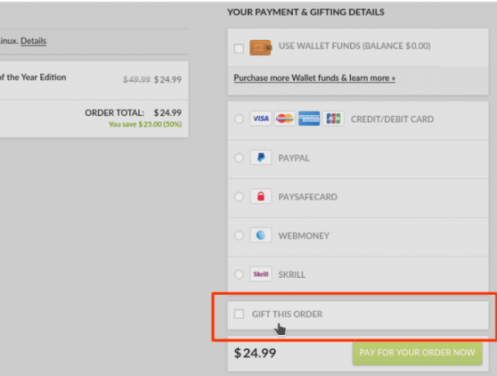Click the struck-through $49.99 price

136,79
